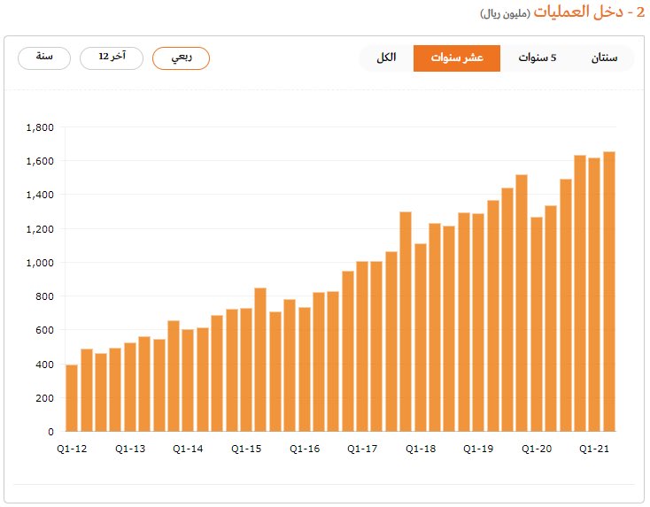
Task: Click the x-axis label Q1-17
Action: [362, 449]
